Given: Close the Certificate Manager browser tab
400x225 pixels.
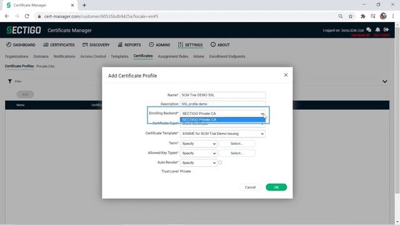Looking at the screenshot, I should click(72, 5).
